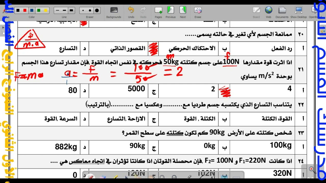Click question number '٢٣' cell
The width and height of the screenshot is (326, 183).
[x=301, y=133]
